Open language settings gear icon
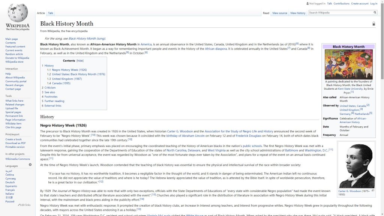Image resolution: width=384 pixels, height=216 pixels. point(30,165)
